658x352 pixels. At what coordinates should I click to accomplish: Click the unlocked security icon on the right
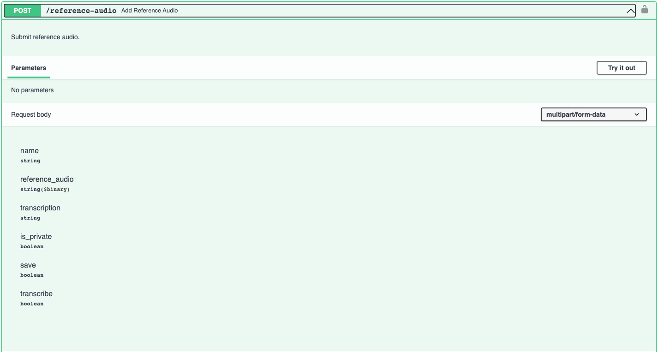click(644, 9)
